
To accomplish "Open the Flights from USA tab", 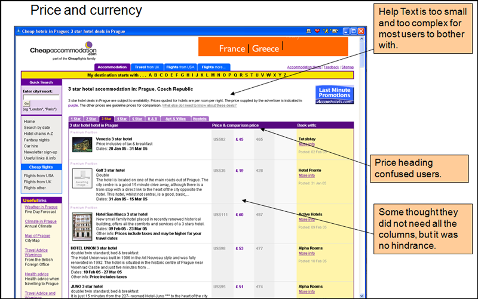I will point(180,67).
